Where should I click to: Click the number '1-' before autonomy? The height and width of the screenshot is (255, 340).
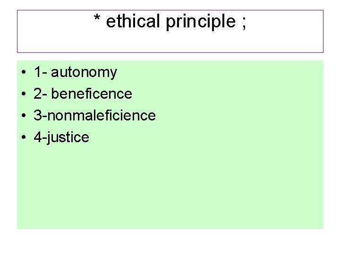click(40, 72)
